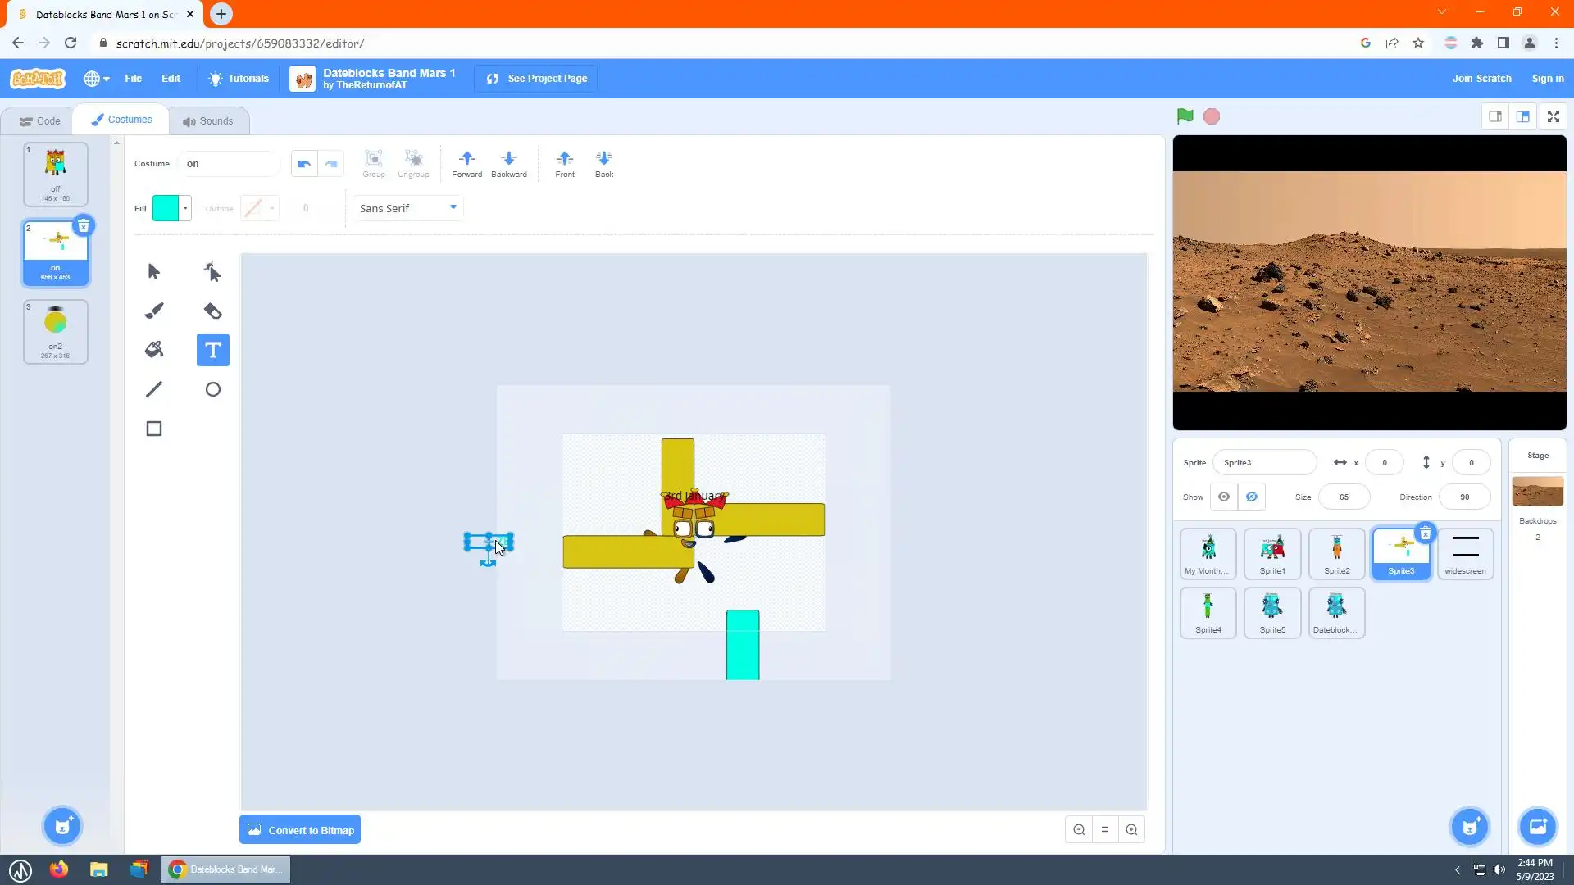Open the Sans Serif font dropdown
The width and height of the screenshot is (1574, 885).
pos(407,208)
